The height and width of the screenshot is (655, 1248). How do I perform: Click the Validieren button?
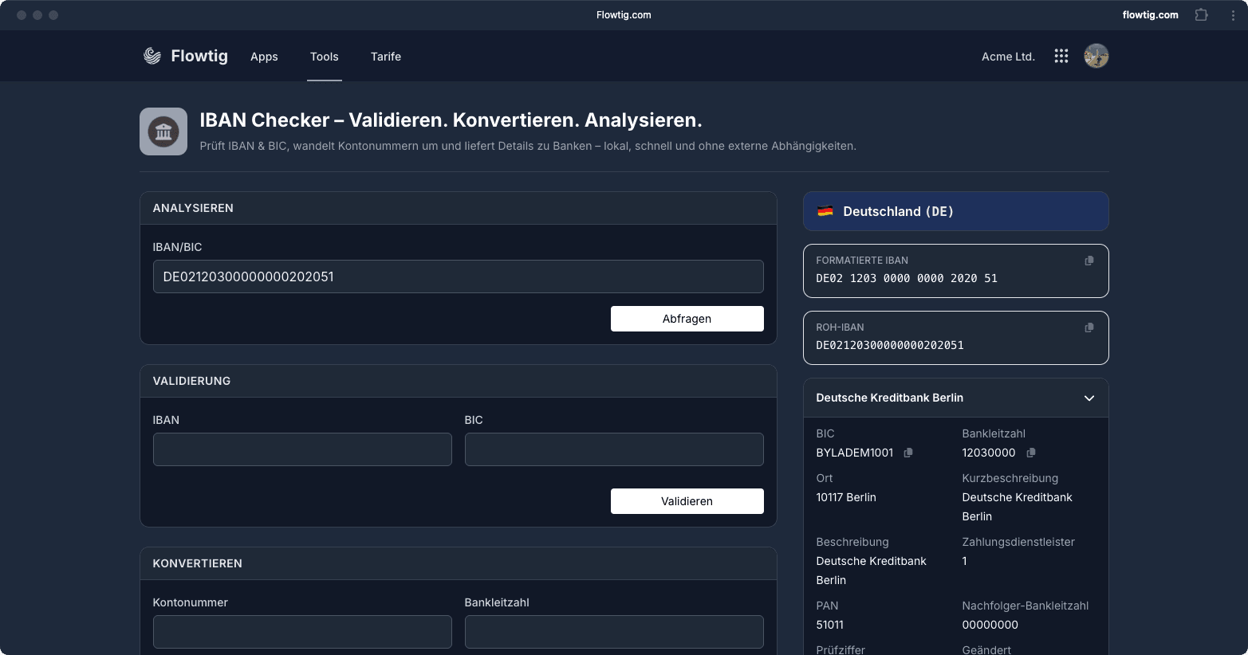pos(687,501)
